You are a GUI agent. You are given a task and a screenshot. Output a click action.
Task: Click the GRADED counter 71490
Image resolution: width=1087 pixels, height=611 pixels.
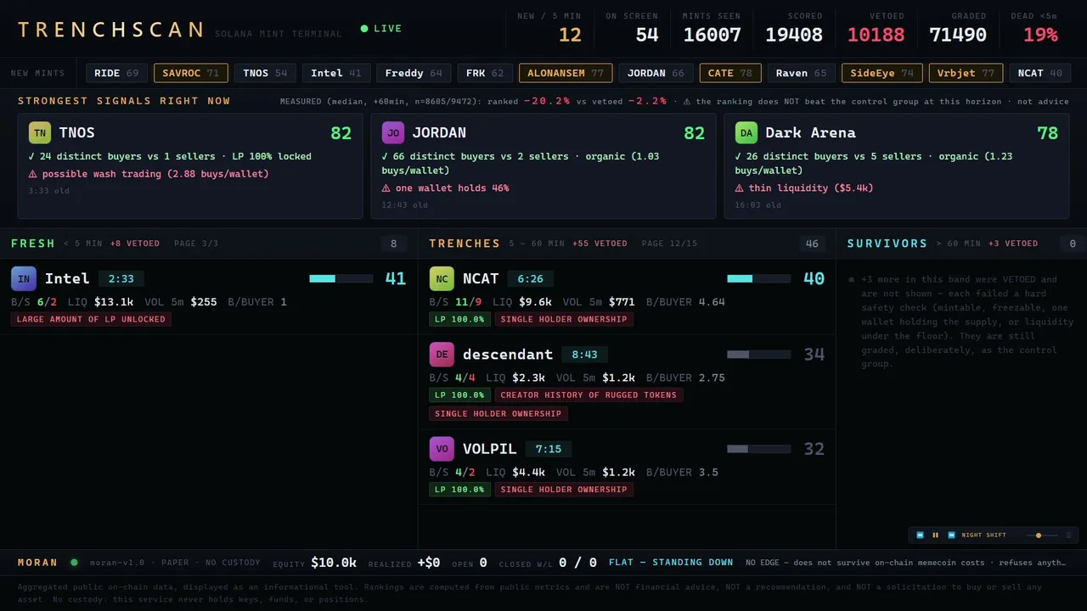[958, 35]
